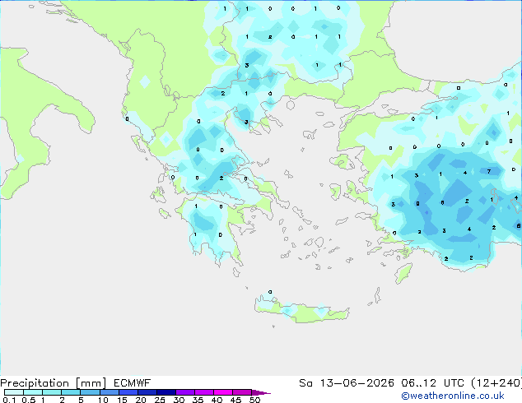Click the island of Crete on the map
This screenshot has width=522, height=403.
pyautogui.click(x=302, y=311)
